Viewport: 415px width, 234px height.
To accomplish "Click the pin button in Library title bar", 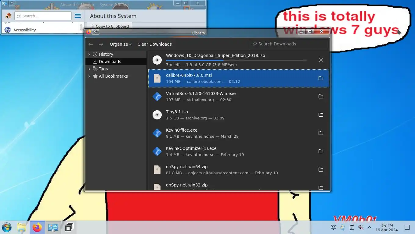I will [x=96, y=32].
